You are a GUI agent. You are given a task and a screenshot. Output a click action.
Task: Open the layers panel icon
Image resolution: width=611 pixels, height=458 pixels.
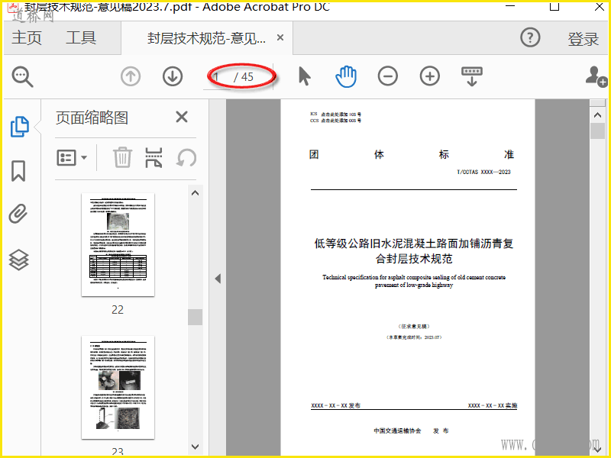[18, 260]
